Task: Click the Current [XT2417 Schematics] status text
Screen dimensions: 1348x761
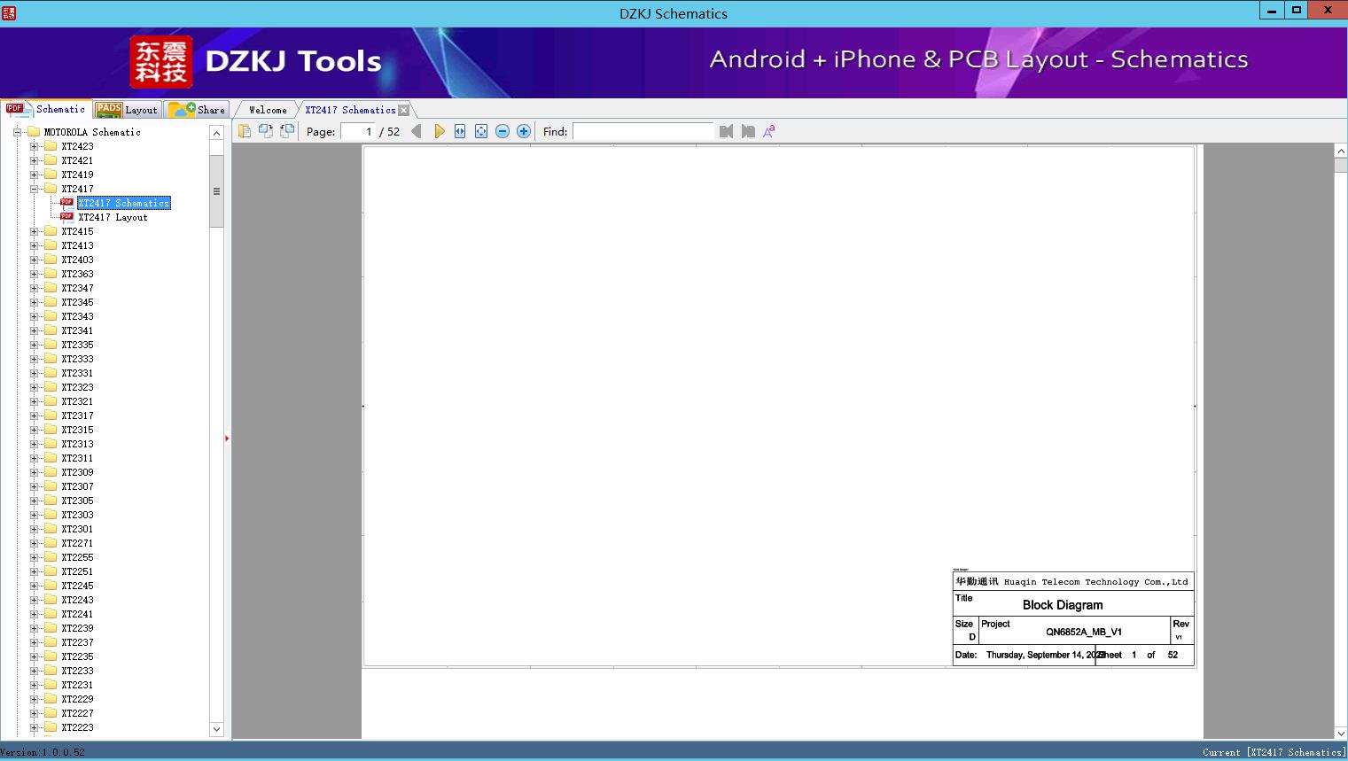Action: 1274,752
